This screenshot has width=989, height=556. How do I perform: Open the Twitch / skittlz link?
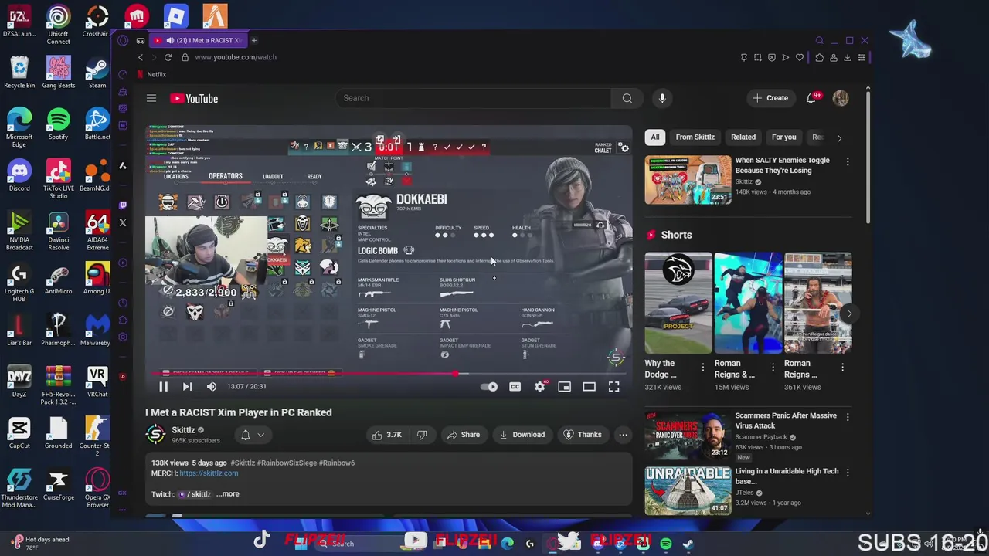195,494
